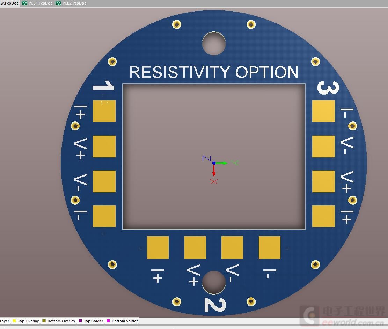Select the via next to side-3 I+ label

[353, 200]
